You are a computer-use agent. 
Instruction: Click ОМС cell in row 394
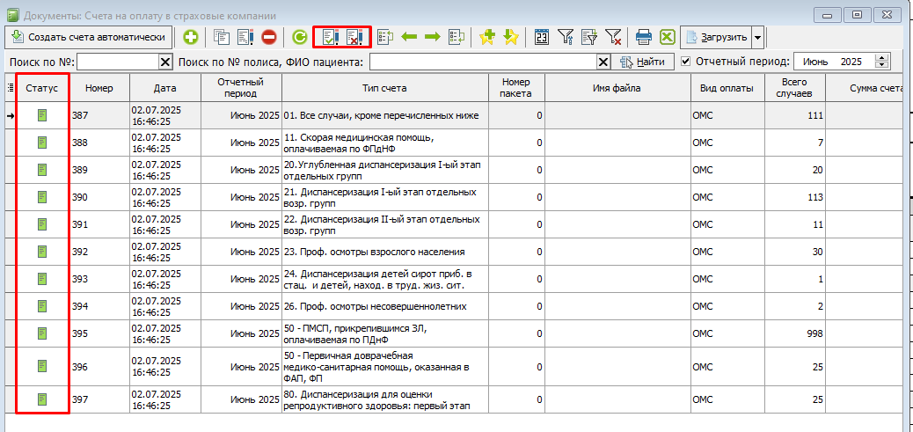coord(728,306)
